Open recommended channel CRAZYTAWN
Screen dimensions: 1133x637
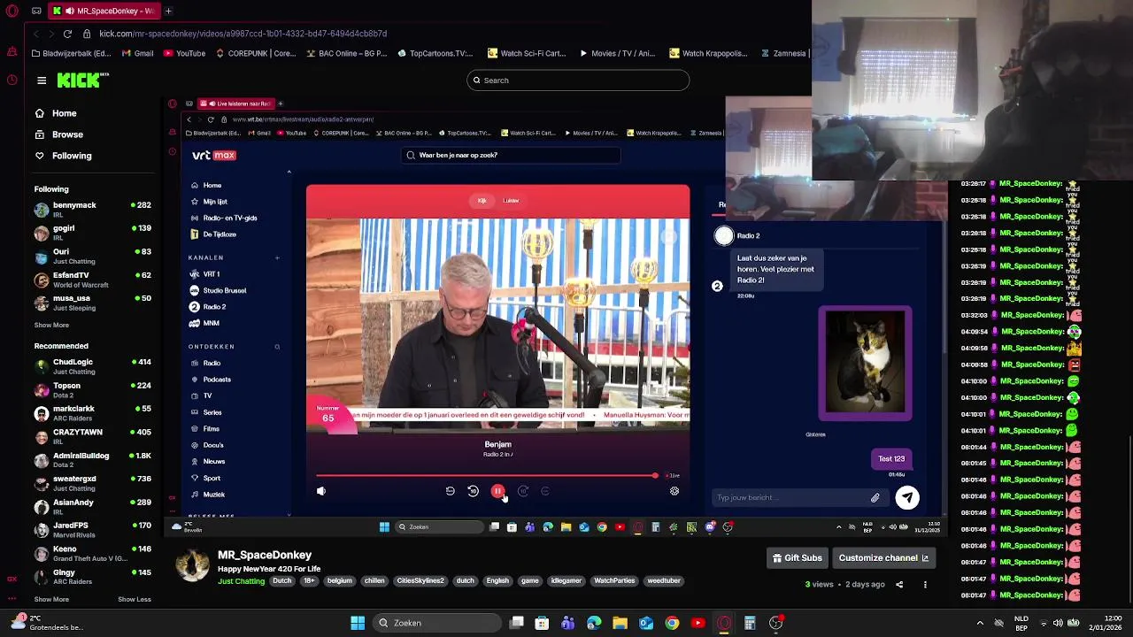93,435
